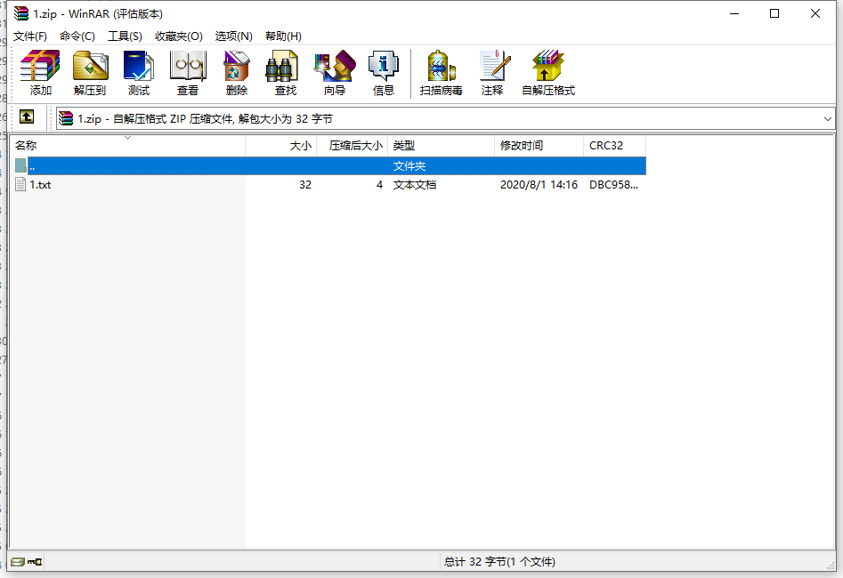Click the disk icon in status bar

point(18,562)
